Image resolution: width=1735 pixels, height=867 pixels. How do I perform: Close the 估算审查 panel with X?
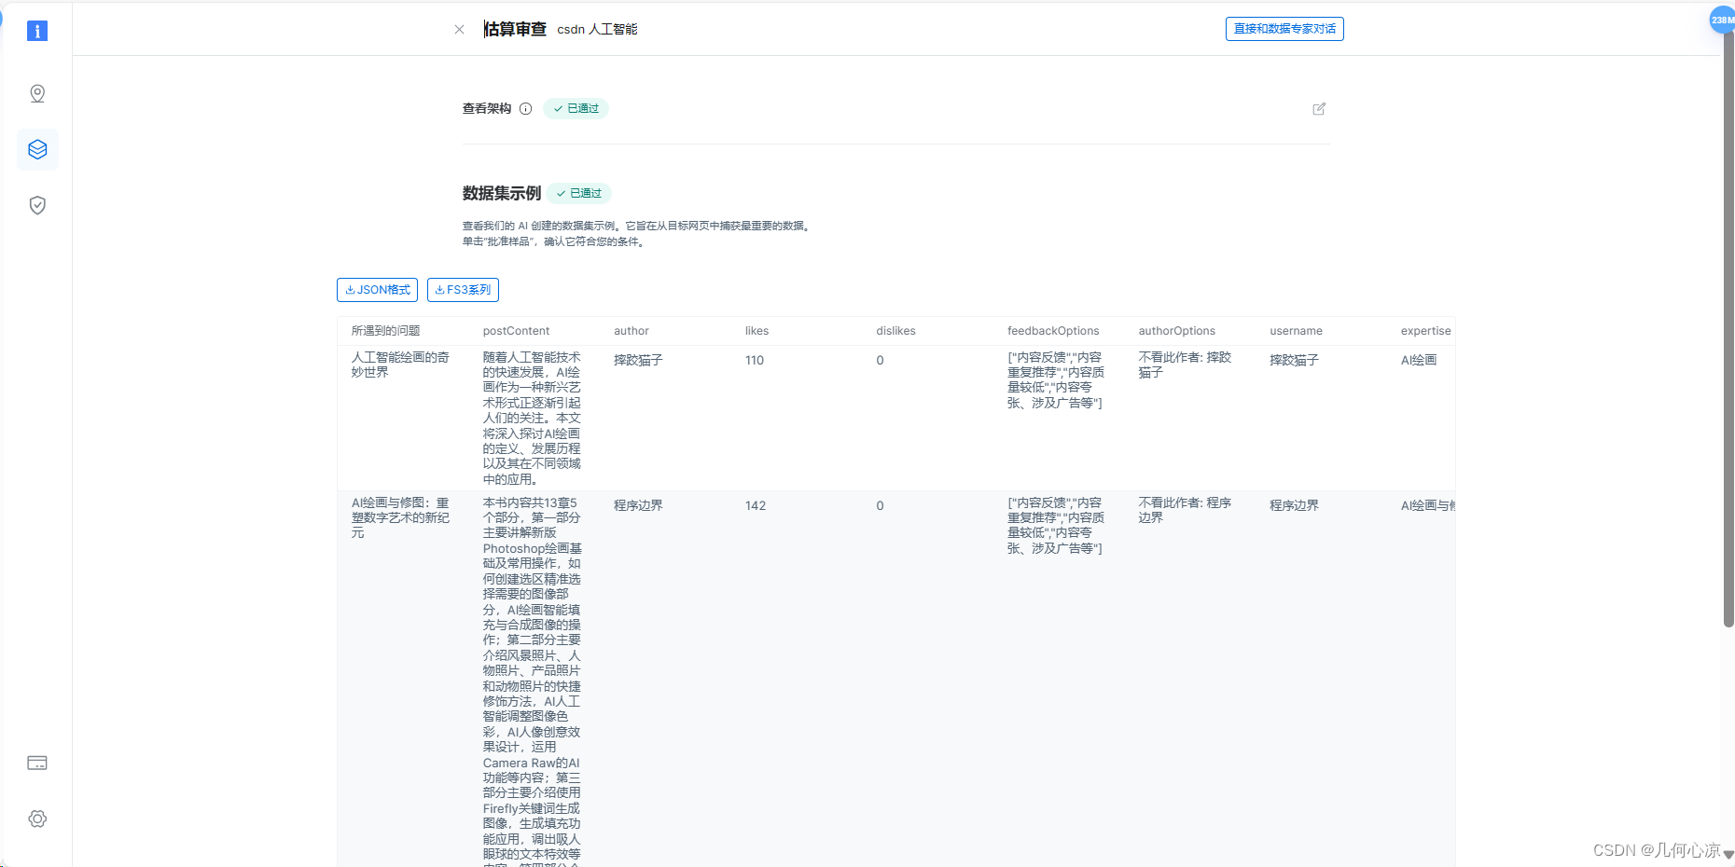(x=459, y=30)
